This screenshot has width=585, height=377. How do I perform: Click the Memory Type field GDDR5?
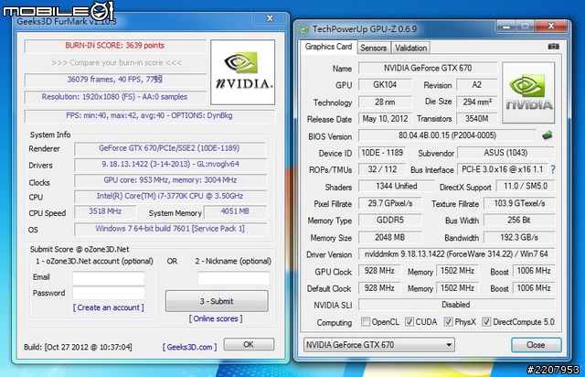tap(390, 221)
